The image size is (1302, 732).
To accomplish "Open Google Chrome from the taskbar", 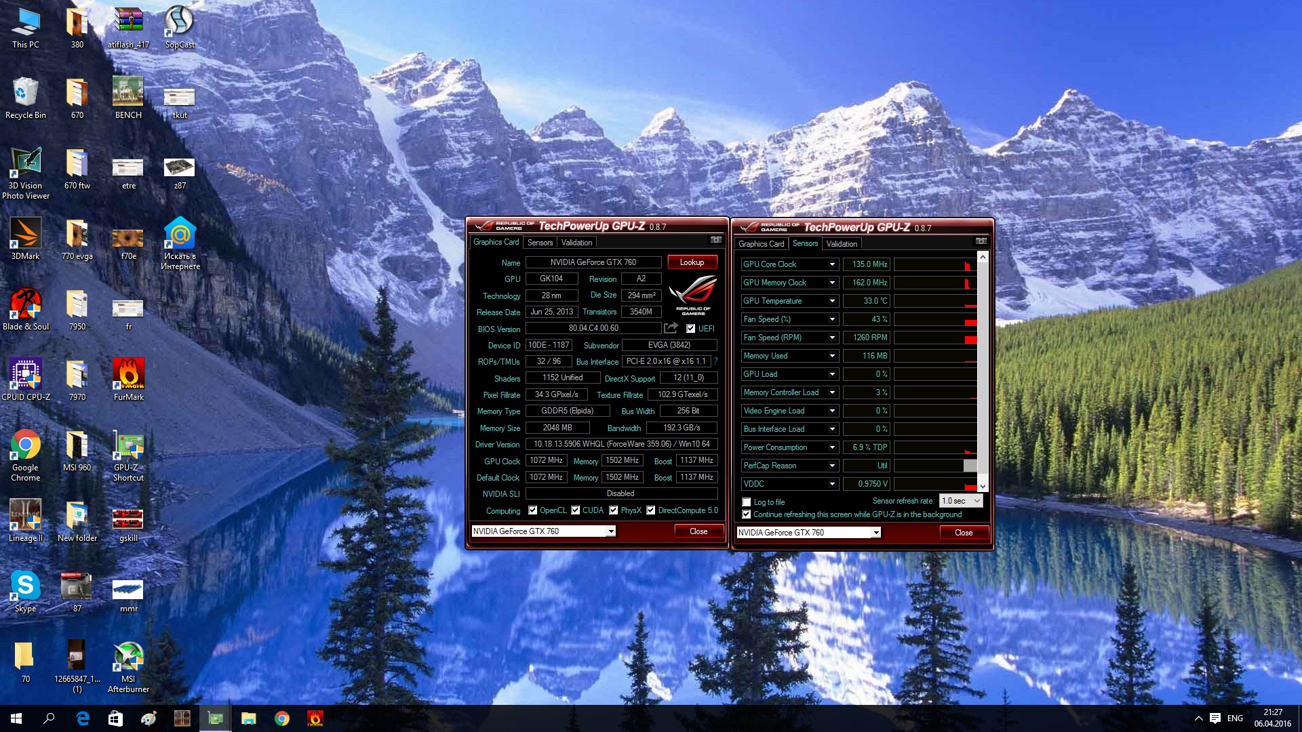I will point(281,718).
